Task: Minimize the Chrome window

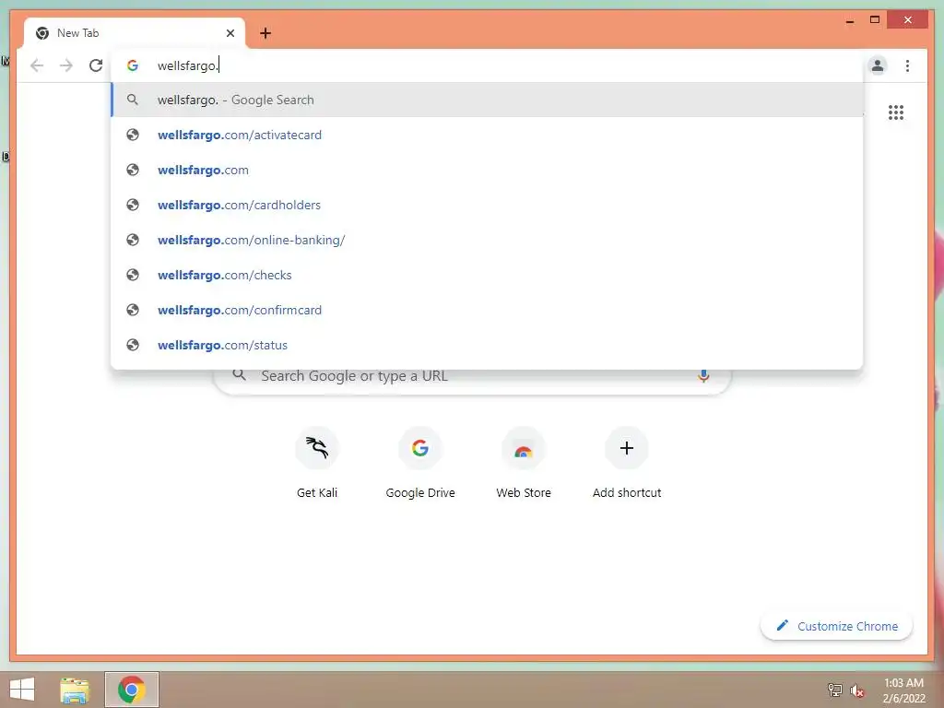Action: click(x=850, y=20)
